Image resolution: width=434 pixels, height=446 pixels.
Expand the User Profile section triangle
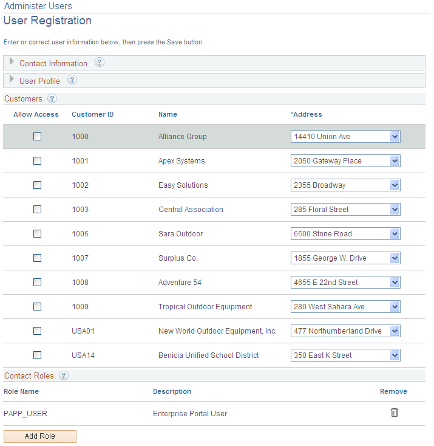click(12, 79)
